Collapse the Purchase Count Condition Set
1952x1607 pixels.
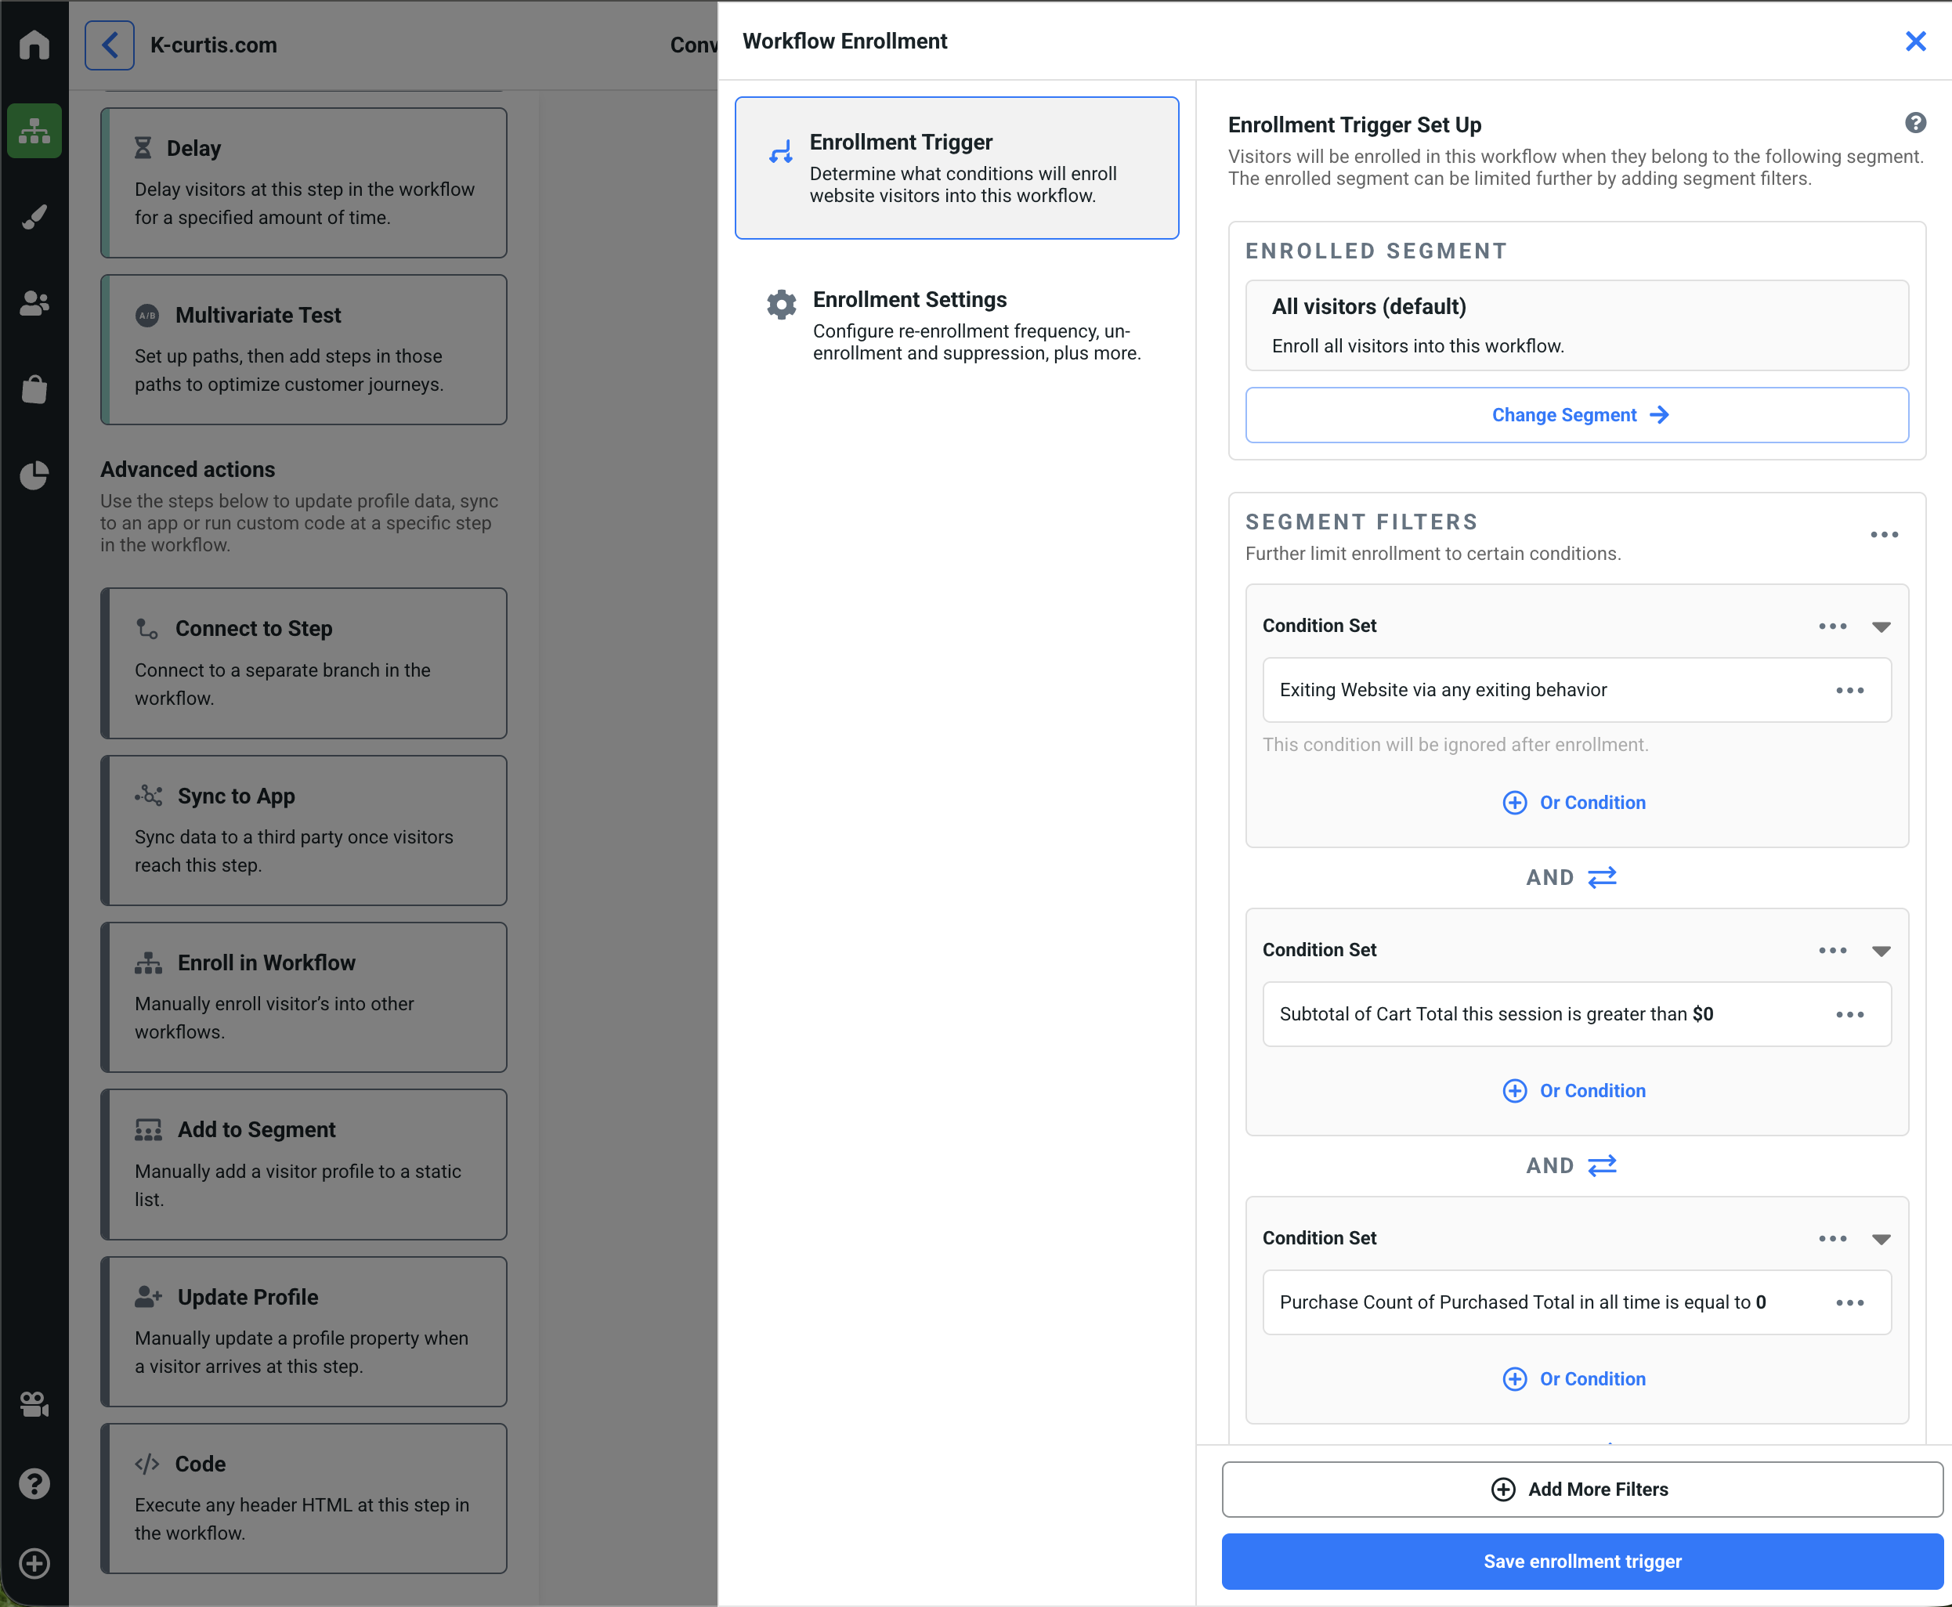1880,1239
